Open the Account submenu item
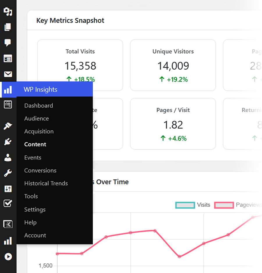 tap(35, 235)
